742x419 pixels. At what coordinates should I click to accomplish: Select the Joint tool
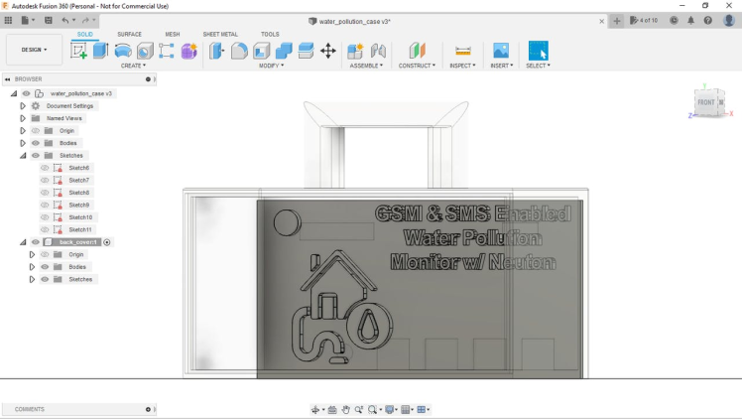378,51
